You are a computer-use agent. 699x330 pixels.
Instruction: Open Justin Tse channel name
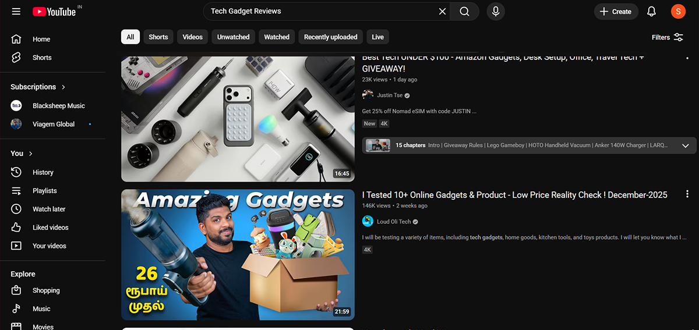390,95
